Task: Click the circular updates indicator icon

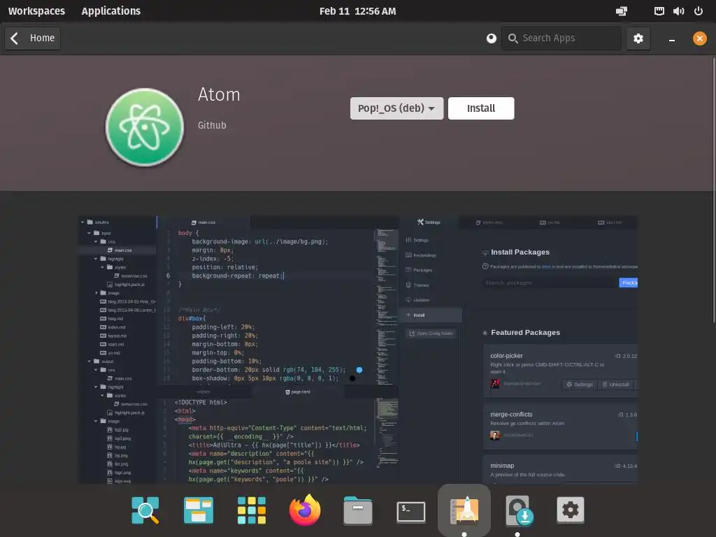Action: (492, 38)
